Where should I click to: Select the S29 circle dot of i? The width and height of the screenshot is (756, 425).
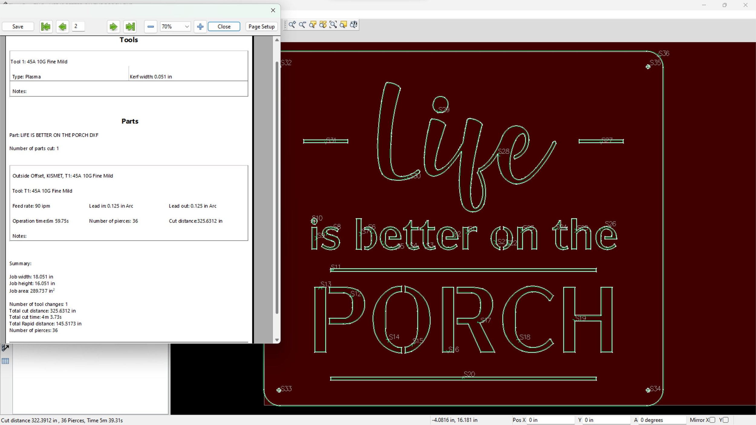click(x=441, y=105)
